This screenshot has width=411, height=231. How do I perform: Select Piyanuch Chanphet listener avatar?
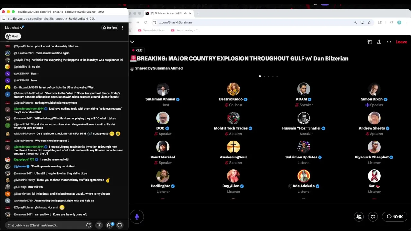click(374, 147)
